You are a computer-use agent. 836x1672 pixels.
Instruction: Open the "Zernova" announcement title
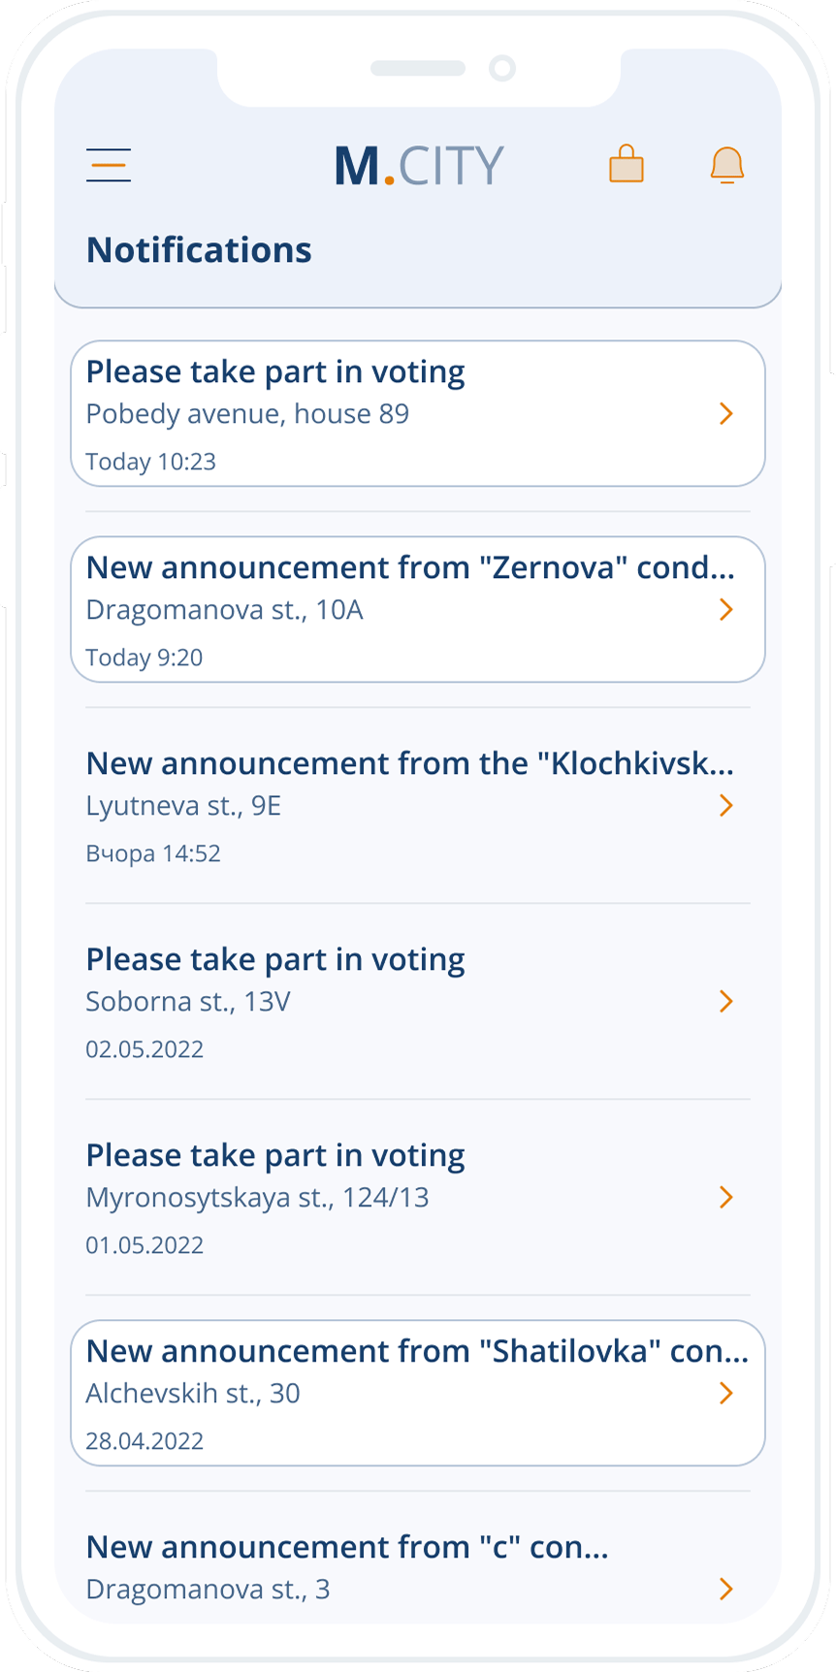point(409,568)
